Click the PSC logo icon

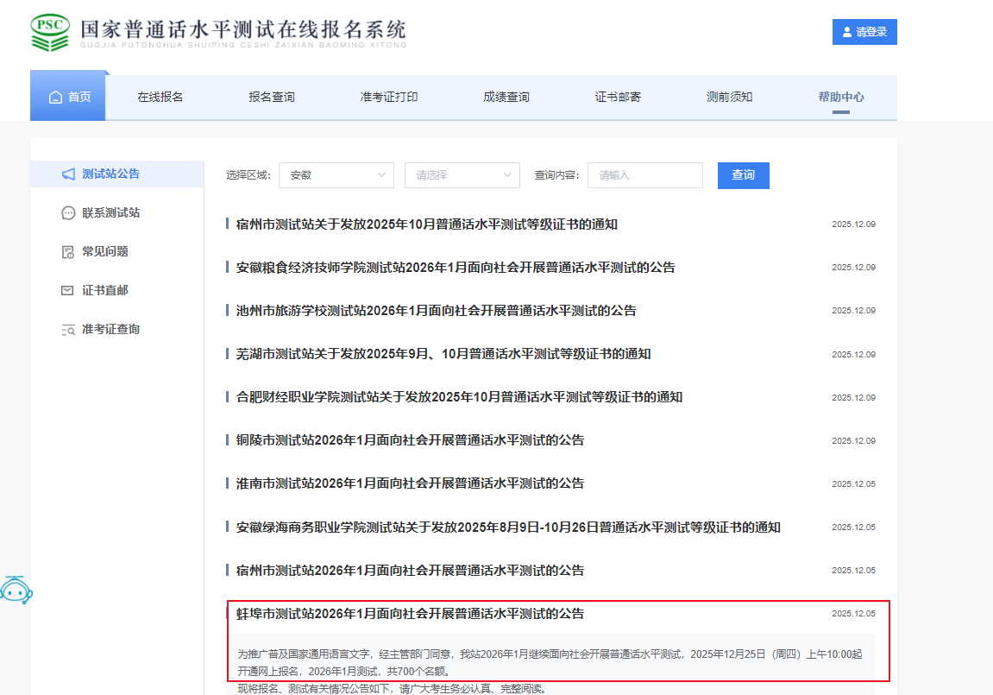point(49,32)
